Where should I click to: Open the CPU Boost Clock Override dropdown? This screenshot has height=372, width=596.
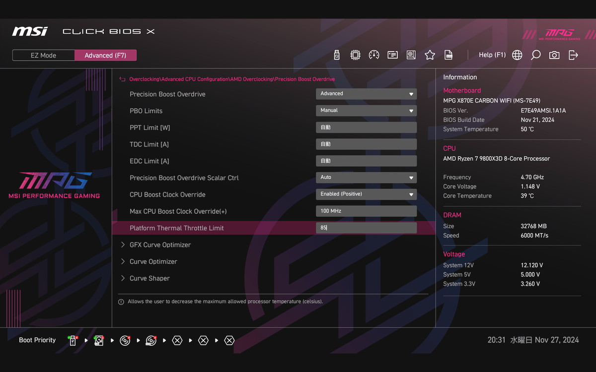tap(366, 194)
